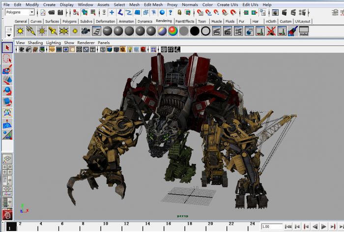Open the File menu
This screenshot has width=344, height=232.
click(x=6, y=4)
